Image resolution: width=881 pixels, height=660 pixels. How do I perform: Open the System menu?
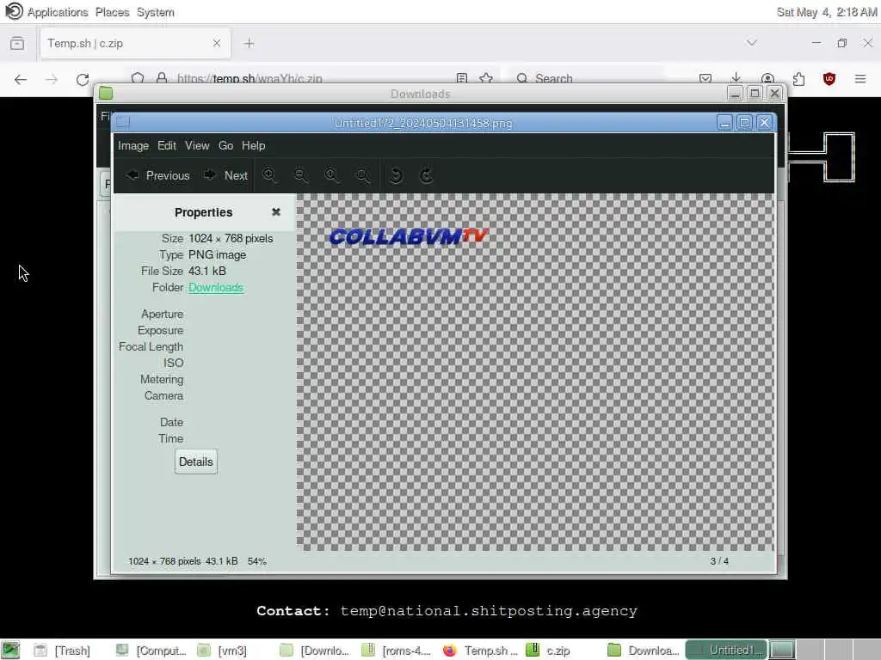156,12
